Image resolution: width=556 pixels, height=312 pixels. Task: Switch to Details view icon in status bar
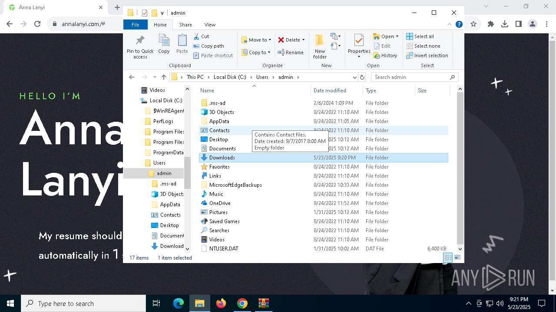448,257
